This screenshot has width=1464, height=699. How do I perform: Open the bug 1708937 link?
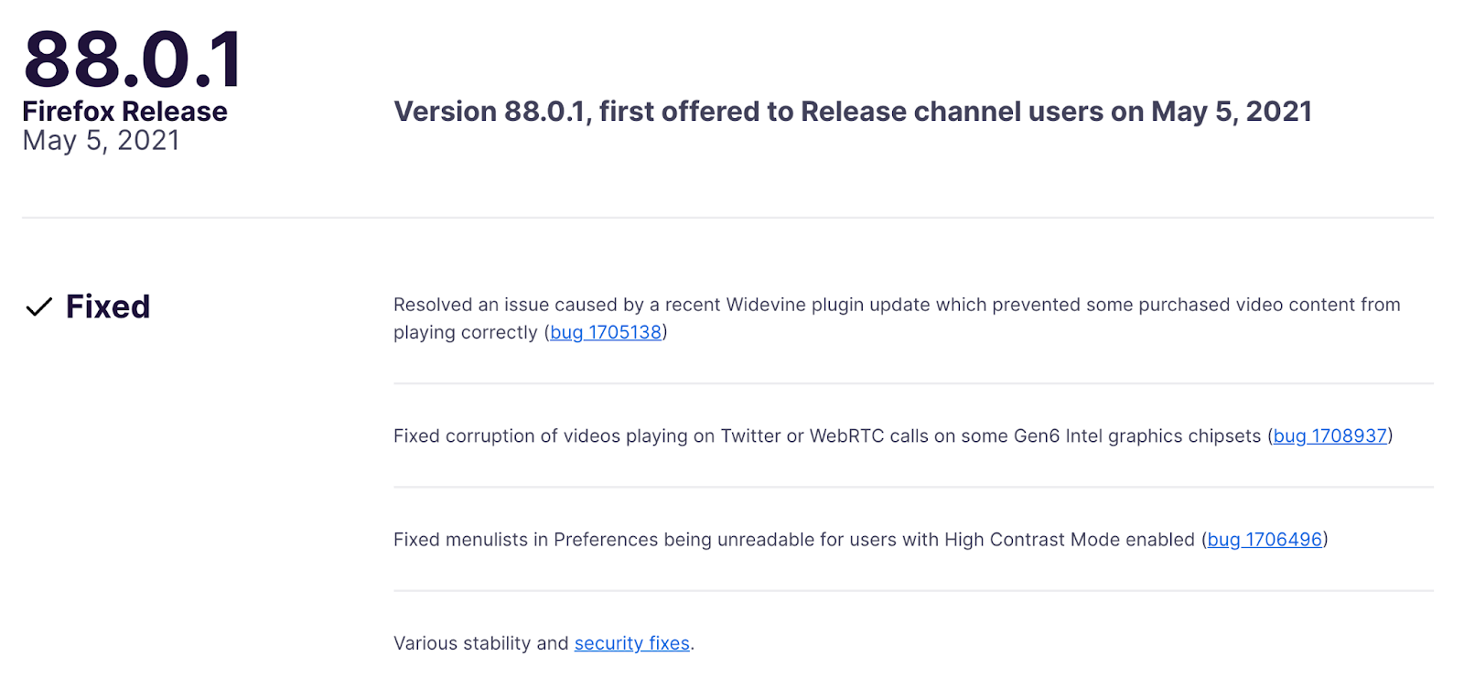tap(1329, 436)
